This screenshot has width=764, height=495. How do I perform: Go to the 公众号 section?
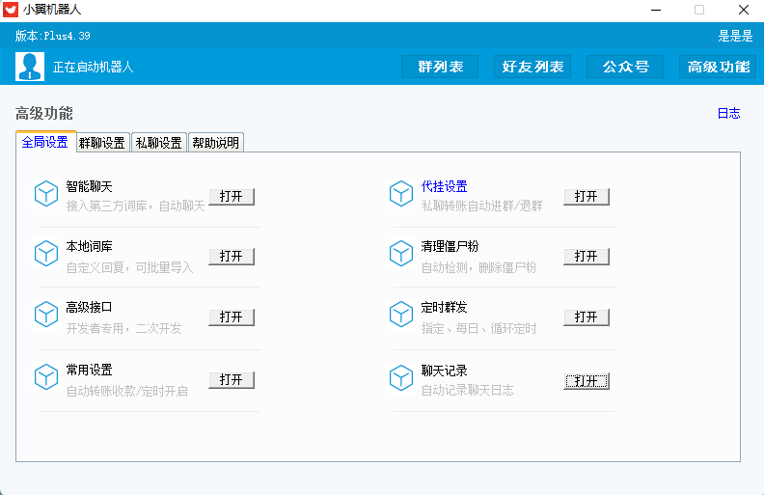coord(625,67)
